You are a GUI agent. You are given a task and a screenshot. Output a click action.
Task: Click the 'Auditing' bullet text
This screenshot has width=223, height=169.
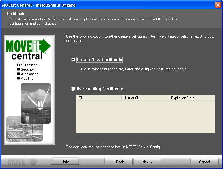click(27, 78)
